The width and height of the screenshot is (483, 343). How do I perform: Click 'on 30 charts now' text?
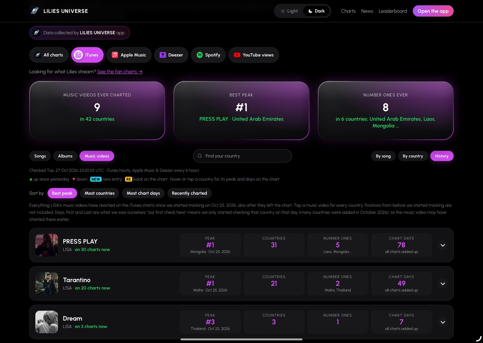pyautogui.click(x=92, y=250)
